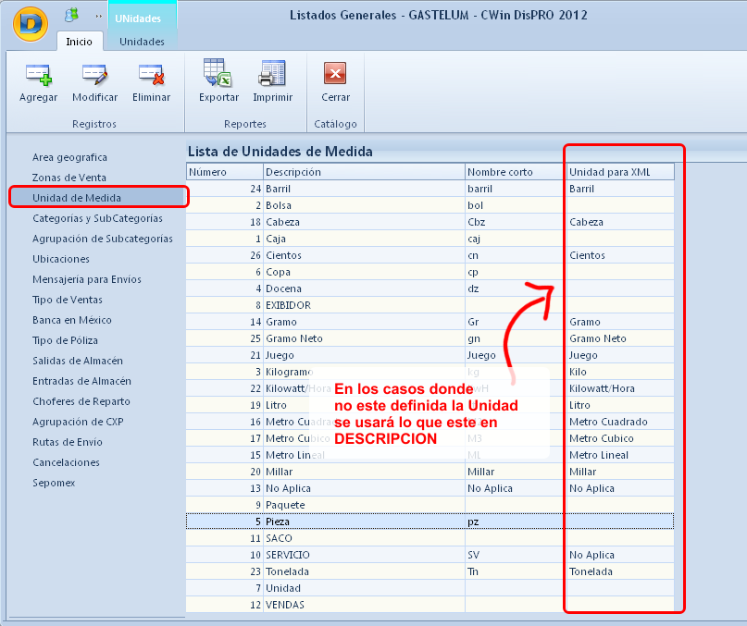The width and height of the screenshot is (747, 626).
Task: Expand the quick access toolbar chevron
Action: pyautogui.click(x=98, y=16)
